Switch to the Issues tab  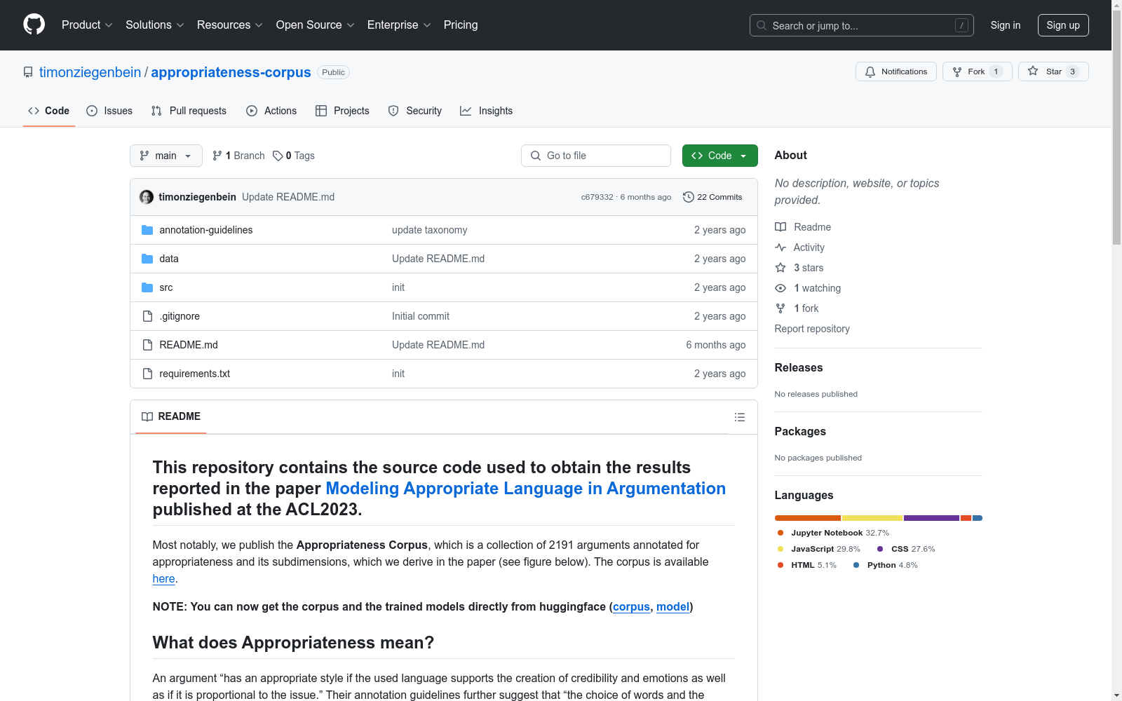(109, 111)
